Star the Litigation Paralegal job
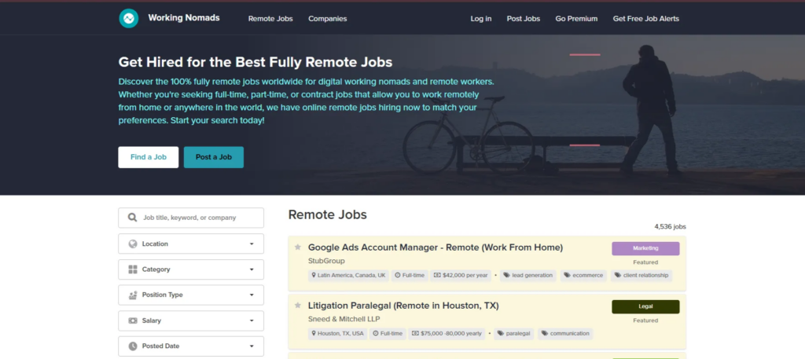The image size is (805, 359). tap(298, 305)
